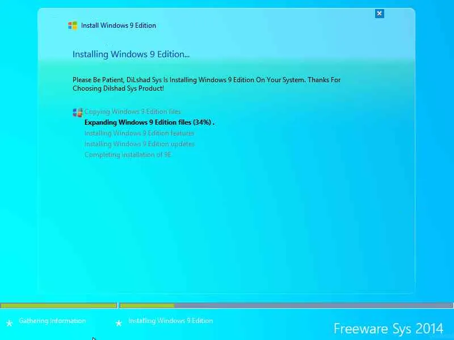Image resolution: width=454 pixels, height=340 pixels.
Task: Click the 'Freeware Sys 2014' text
Action: click(x=389, y=329)
